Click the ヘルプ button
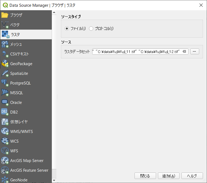 192,176
